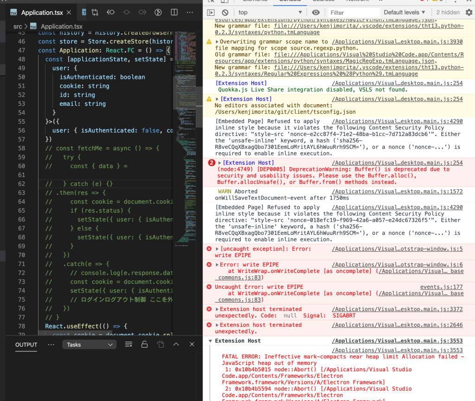Open editor More Actions ellipsis menu

tap(190, 13)
